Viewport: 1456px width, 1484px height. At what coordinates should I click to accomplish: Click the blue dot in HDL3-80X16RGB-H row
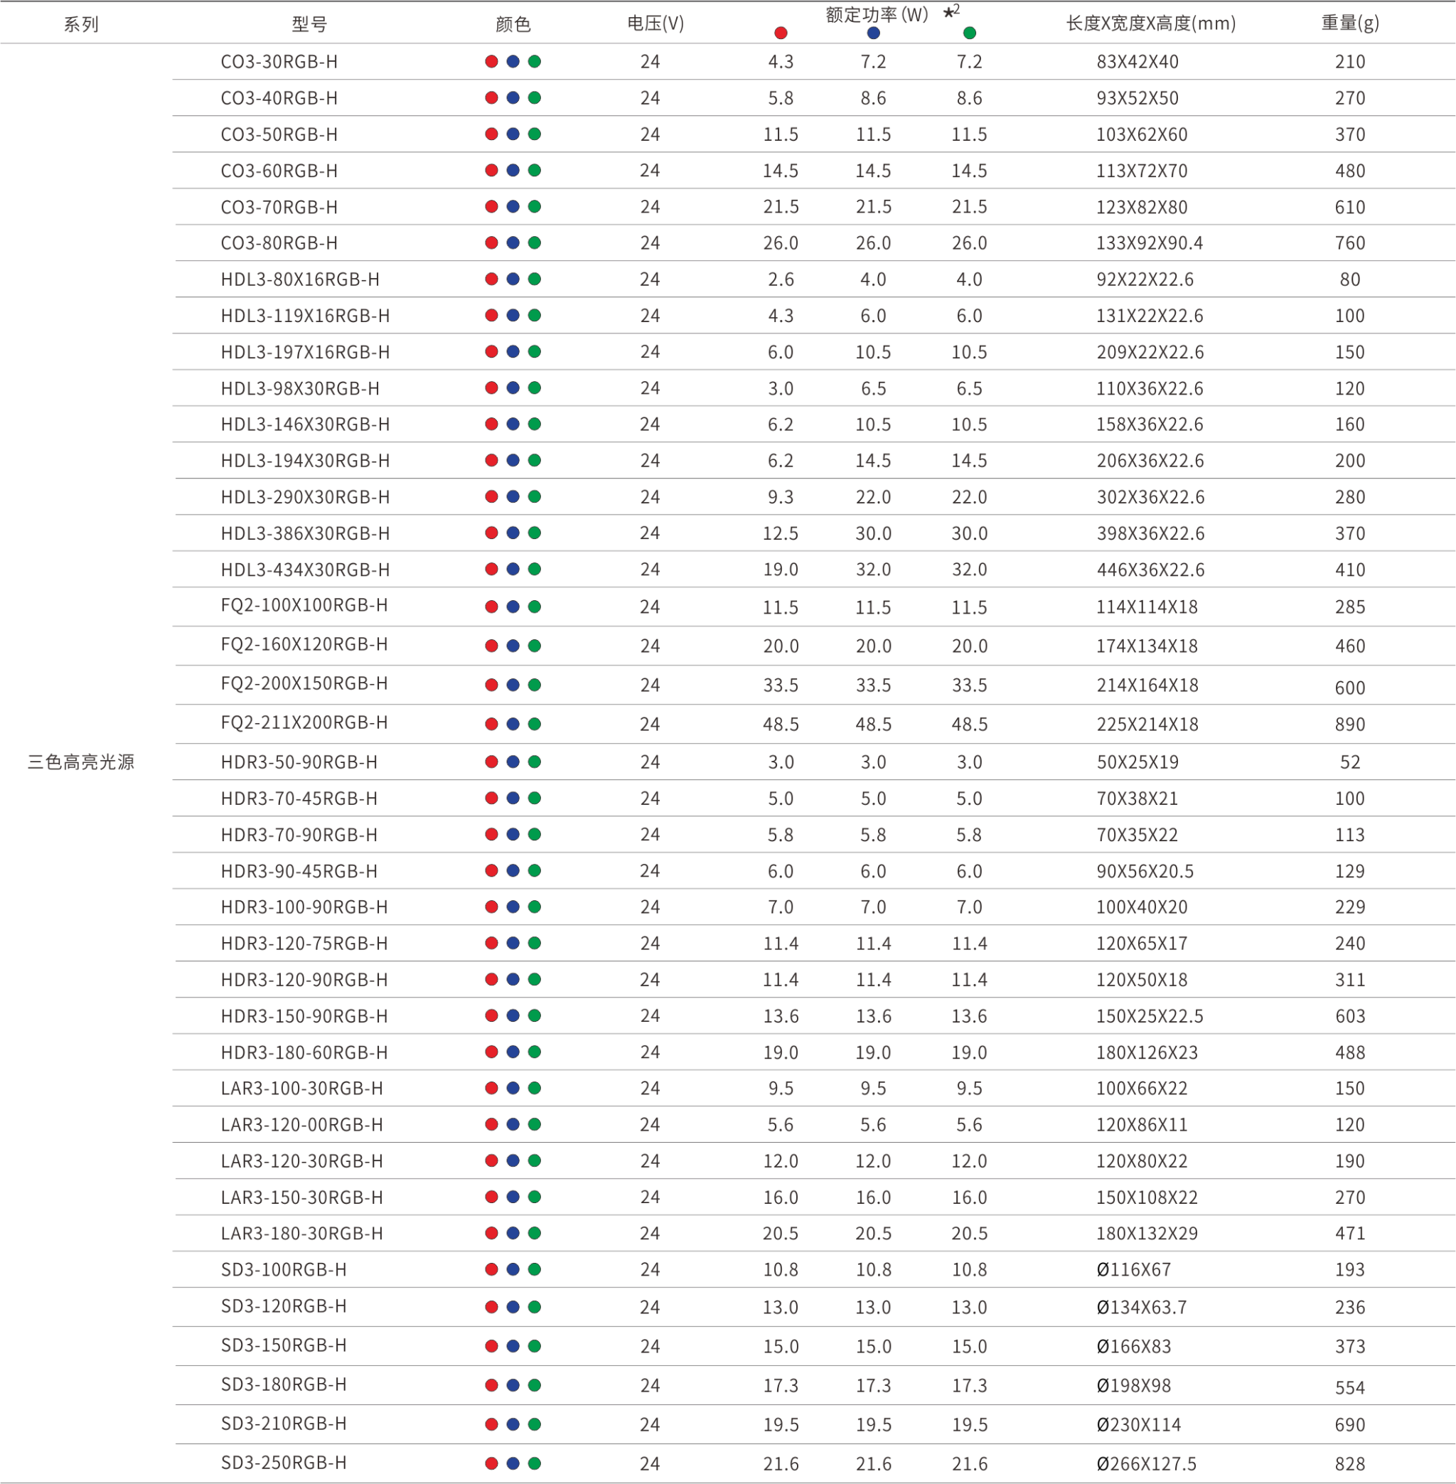tap(513, 279)
